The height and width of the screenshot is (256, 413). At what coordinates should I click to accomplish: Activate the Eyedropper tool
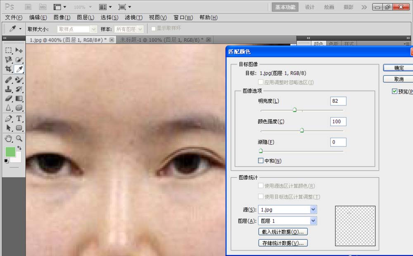tap(19, 69)
